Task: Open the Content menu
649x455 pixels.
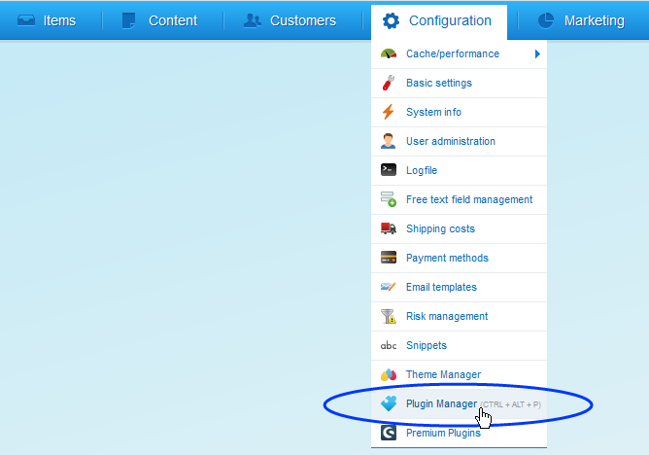Action: point(160,20)
